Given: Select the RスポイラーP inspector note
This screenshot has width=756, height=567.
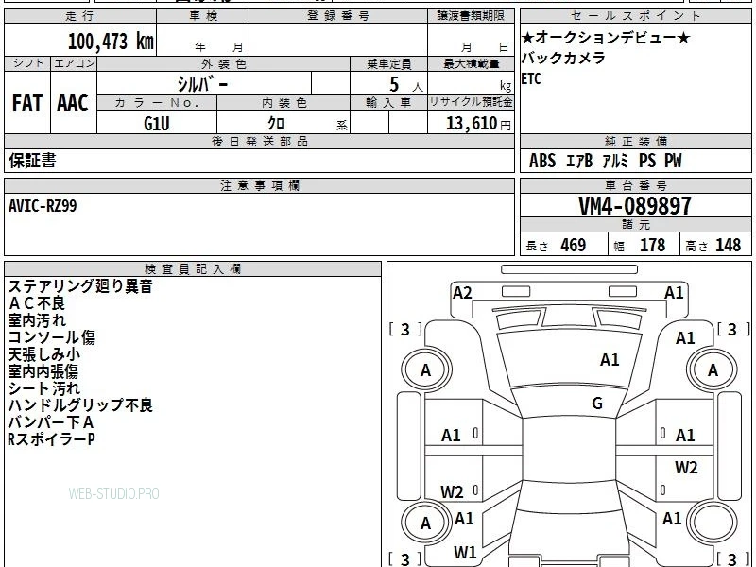Looking at the screenshot, I should coord(52,439).
